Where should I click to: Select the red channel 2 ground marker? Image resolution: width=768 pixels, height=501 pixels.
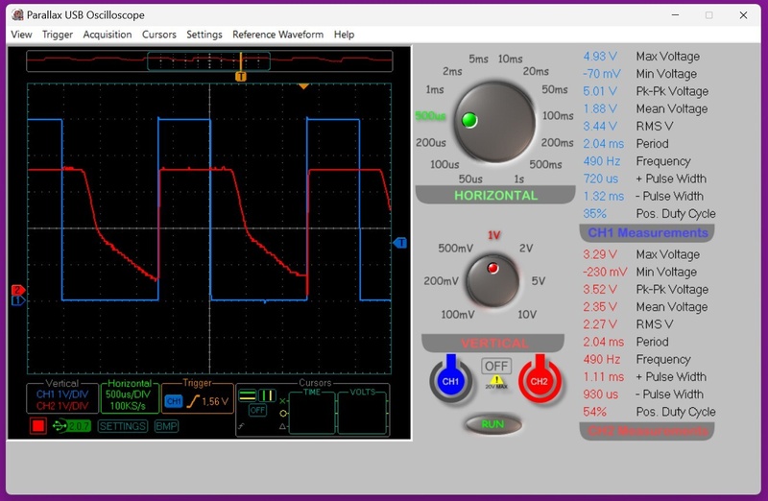tap(17, 290)
